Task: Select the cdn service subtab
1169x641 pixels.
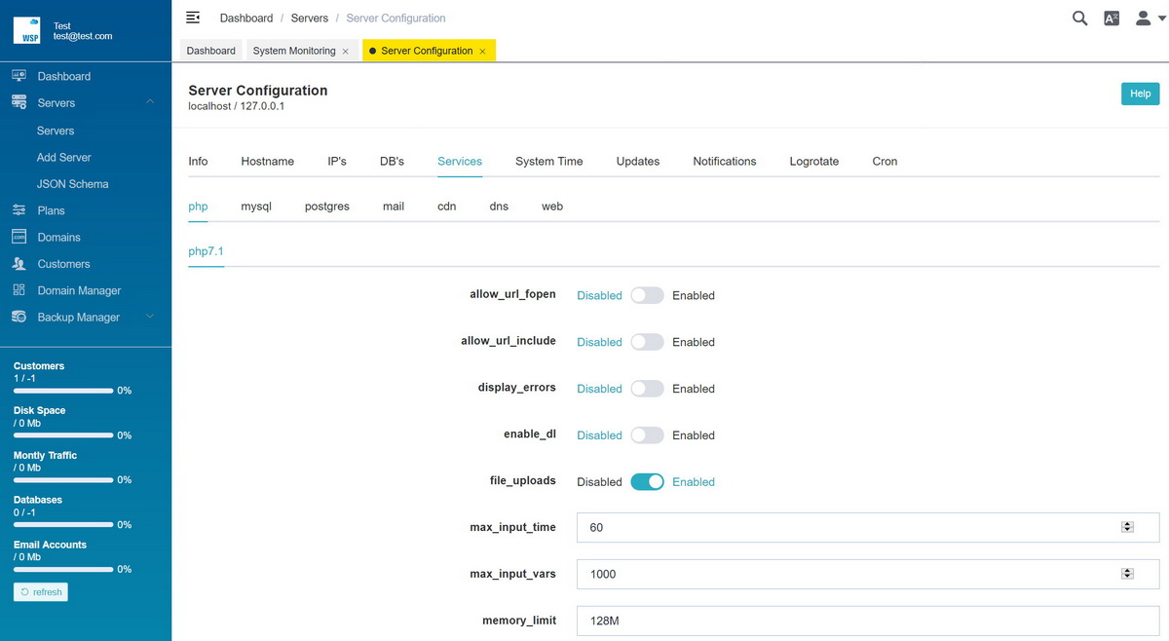Action: tap(447, 207)
